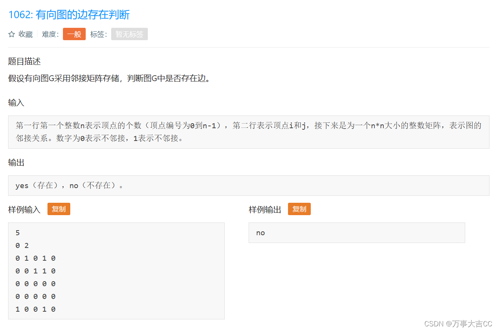Click the 输出 section heading
Image resolution: width=498 pixels, height=331 pixels.
(x=16, y=163)
